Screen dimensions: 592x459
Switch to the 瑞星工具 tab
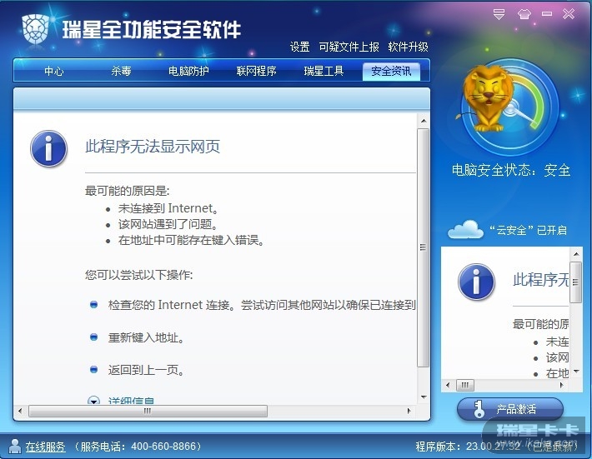click(324, 71)
